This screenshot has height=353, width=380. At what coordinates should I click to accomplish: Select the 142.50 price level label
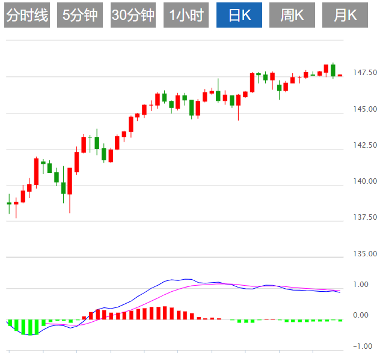coord(365,145)
